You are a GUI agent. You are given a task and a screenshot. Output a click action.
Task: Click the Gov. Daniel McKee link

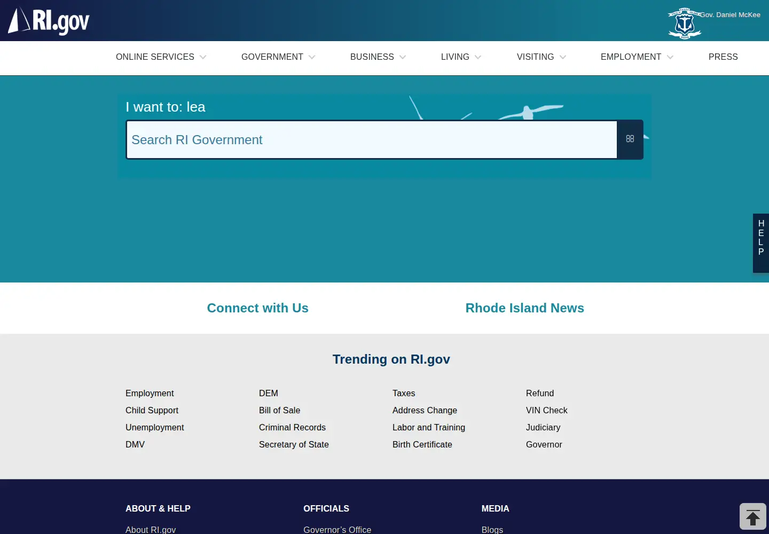(730, 15)
